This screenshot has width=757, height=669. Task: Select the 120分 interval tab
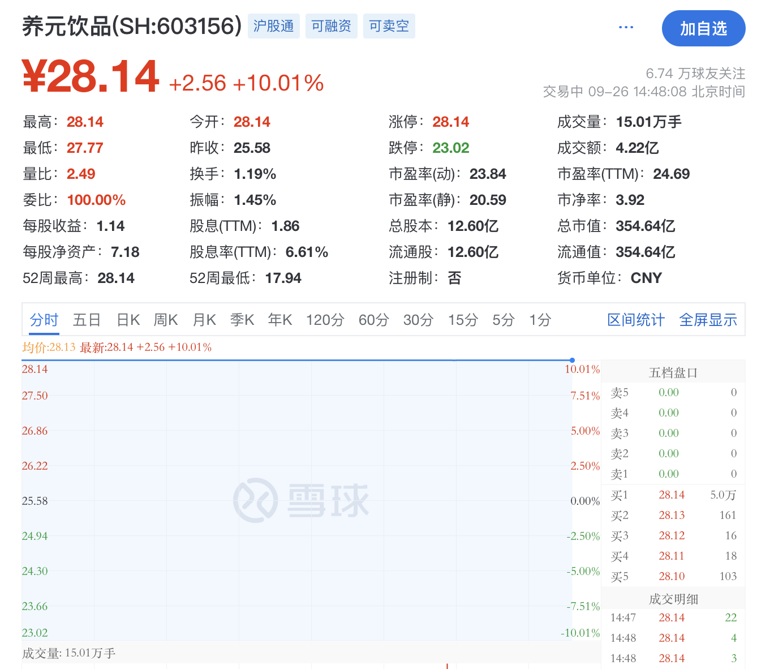point(325,320)
